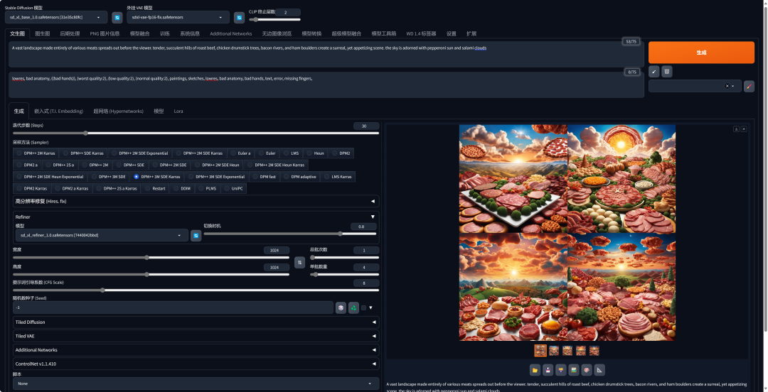
Task: Refresh the Stable Diffusion checkpoint list
Action: coord(117,17)
